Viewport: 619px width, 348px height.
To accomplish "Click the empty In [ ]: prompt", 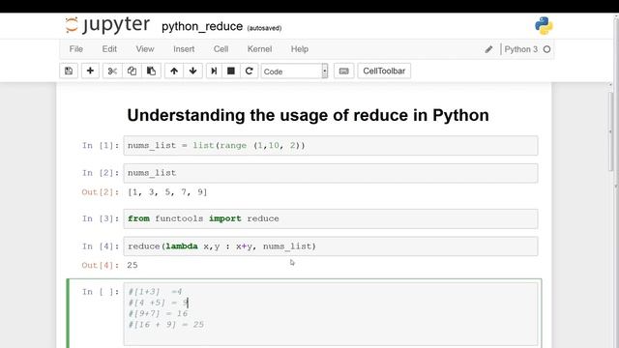I will click(101, 292).
